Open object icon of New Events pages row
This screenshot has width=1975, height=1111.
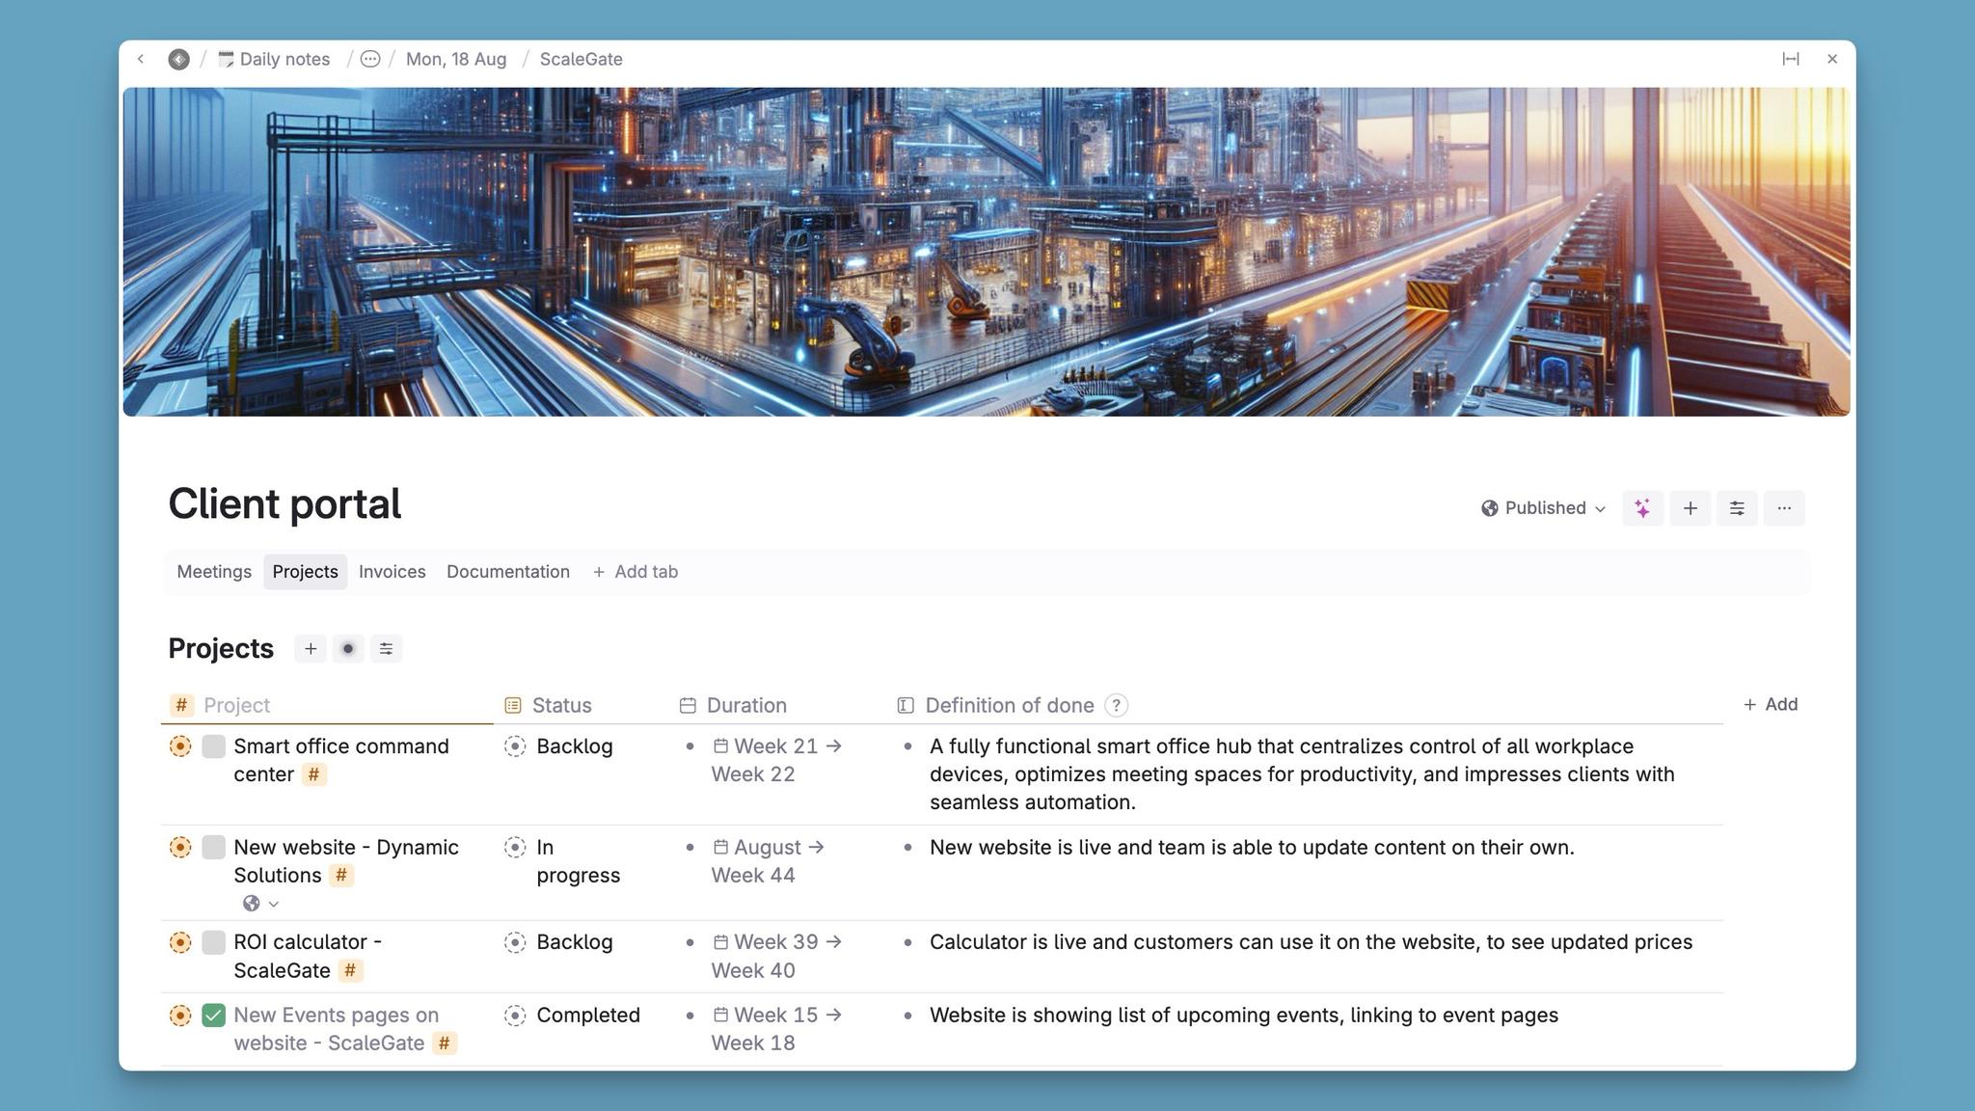(180, 1015)
